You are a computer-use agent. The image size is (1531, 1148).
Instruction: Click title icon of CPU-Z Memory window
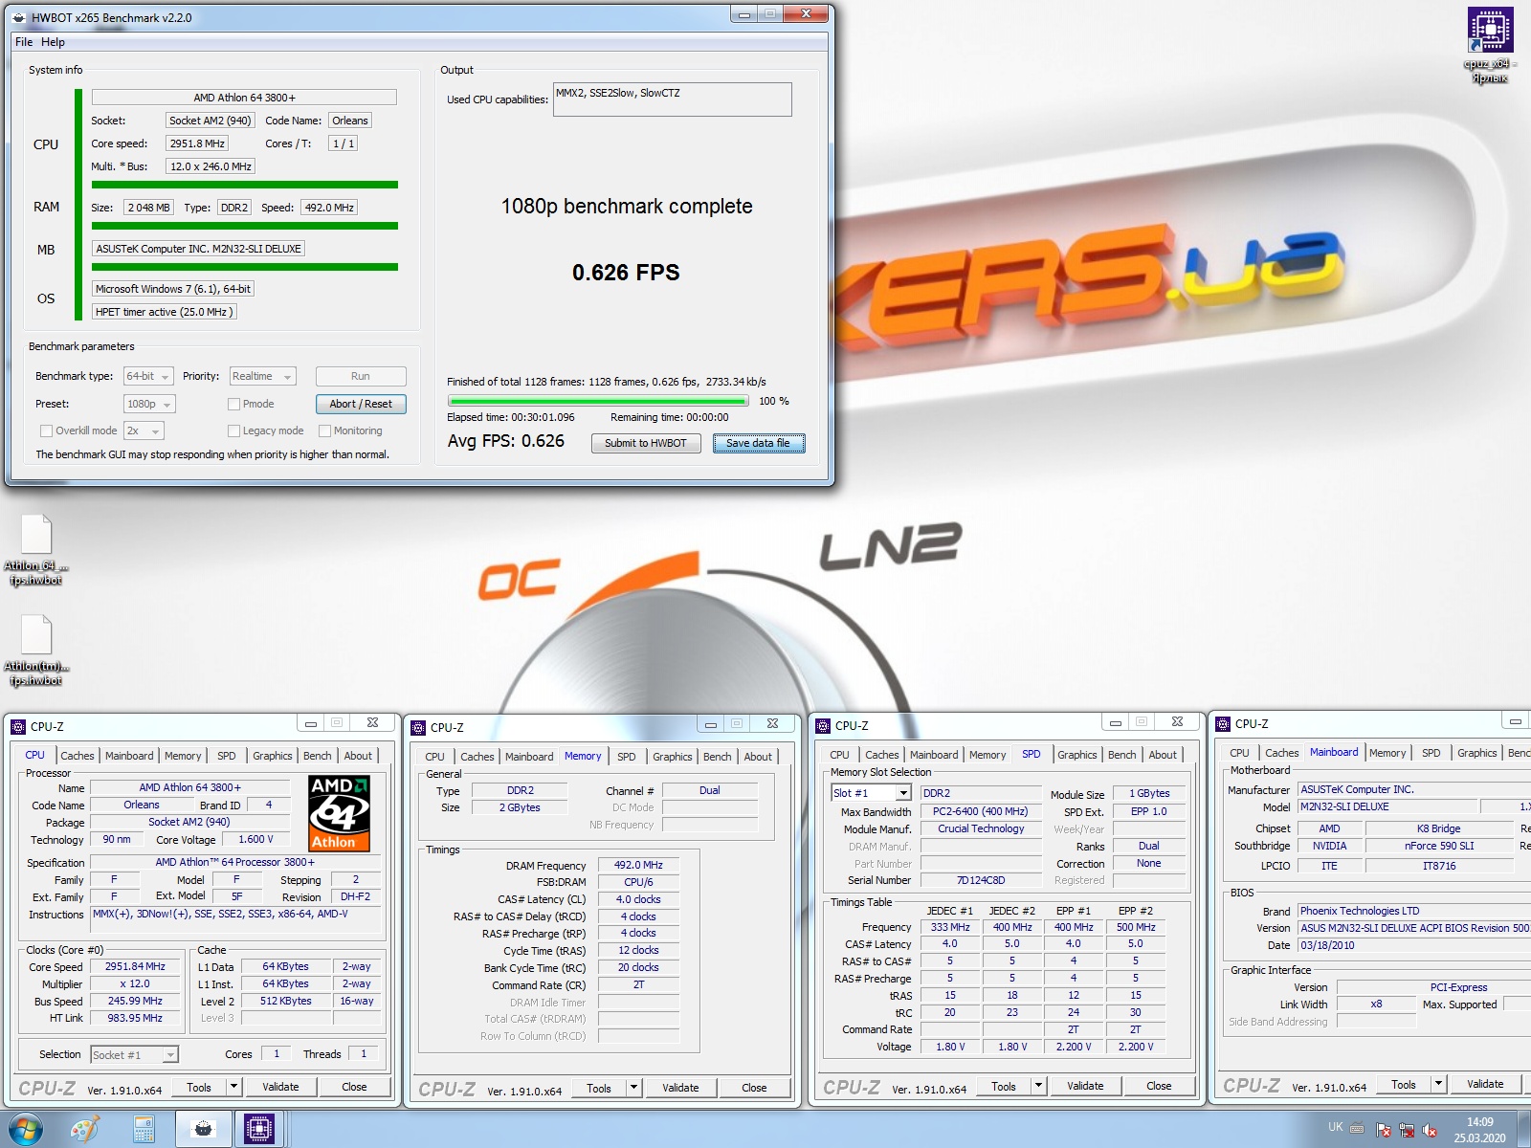(x=418, y=727)
